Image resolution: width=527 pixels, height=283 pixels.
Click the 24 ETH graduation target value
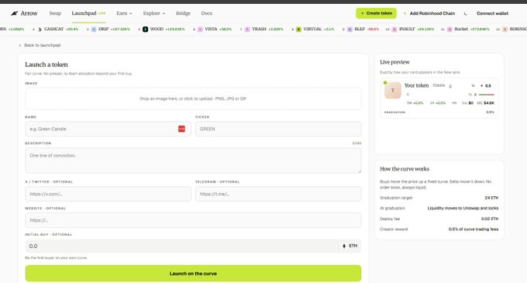[491, 198]
